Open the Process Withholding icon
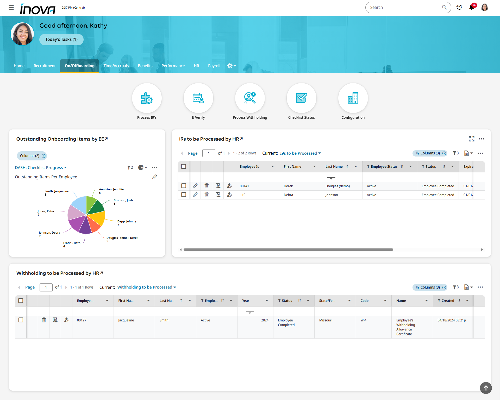This screenshot has height=400, width=500. (x=250, y=98)
